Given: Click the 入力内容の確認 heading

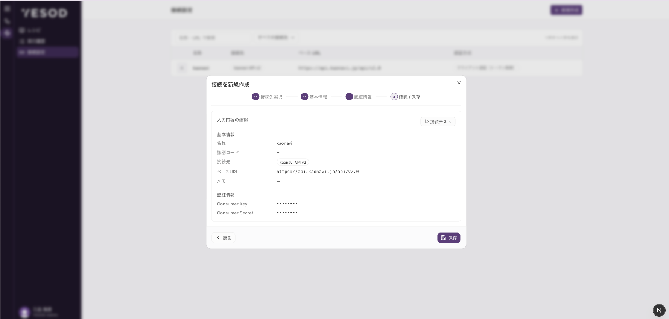Looking at the screenshot, I should coord(232,120).
